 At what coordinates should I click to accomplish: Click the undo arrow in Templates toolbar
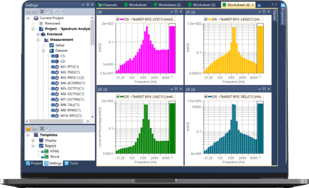[48, 129]
